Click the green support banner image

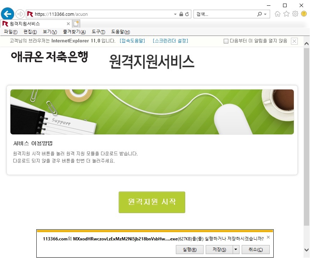[x=152, y=112]
